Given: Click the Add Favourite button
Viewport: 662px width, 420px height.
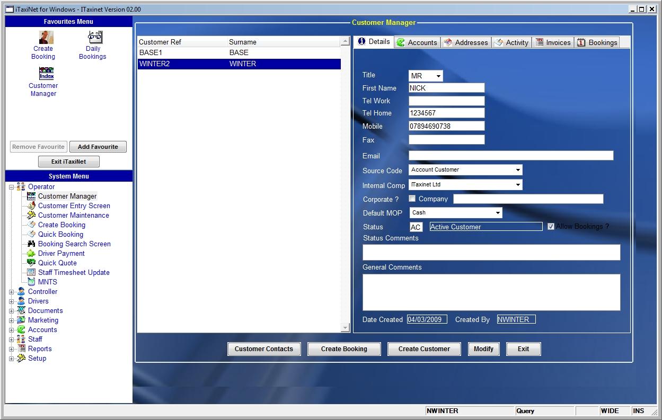Looking at the screenshot, I should point(98,147).
